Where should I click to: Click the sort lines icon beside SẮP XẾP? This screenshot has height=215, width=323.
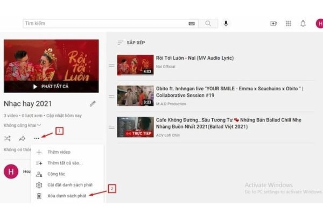(120, 42)
